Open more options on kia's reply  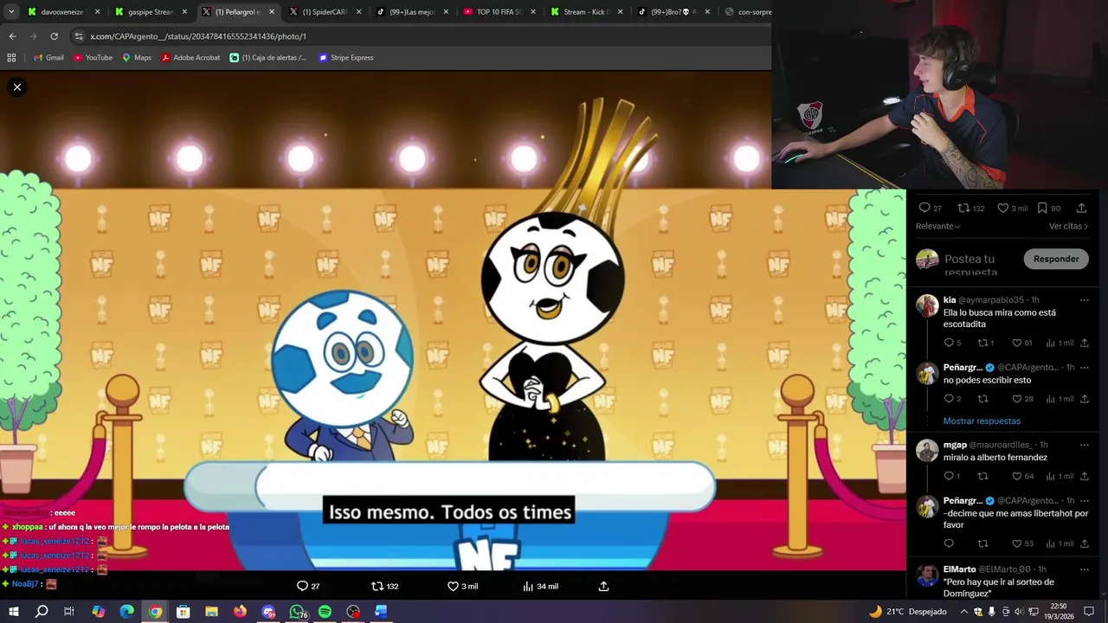[x=1084, y=300]
